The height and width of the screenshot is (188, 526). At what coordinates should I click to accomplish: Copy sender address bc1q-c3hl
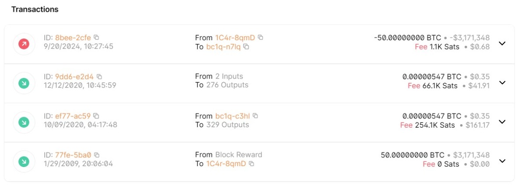(255, 116)
